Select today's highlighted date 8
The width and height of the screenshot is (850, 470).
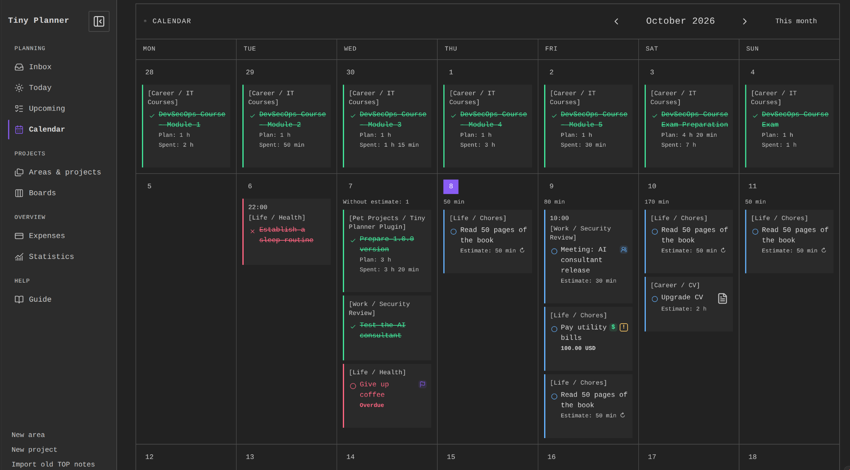point(451,187)
